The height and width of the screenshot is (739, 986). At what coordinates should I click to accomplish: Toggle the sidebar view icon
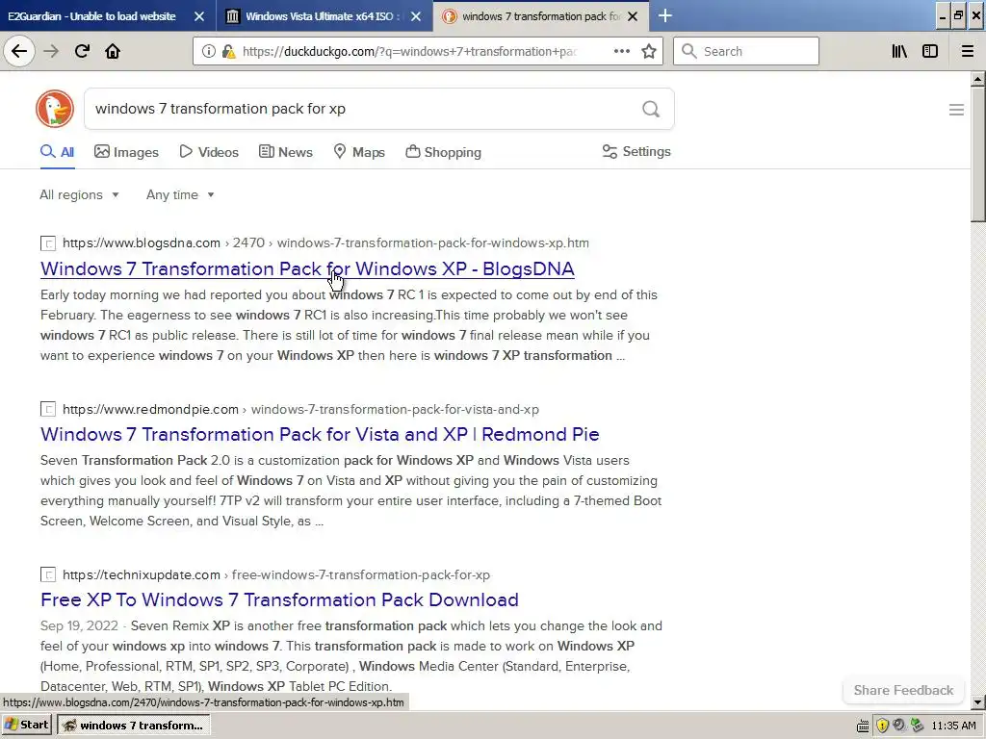tap(930, 51)
